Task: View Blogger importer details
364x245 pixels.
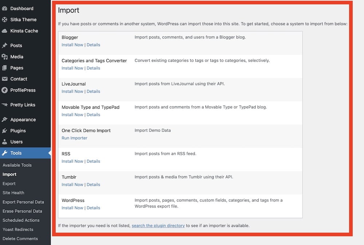Action: tap(93, 45)
